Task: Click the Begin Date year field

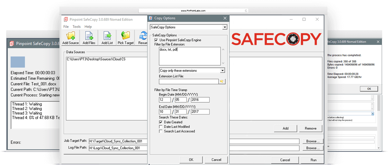Action: click(x=200, y=100)
